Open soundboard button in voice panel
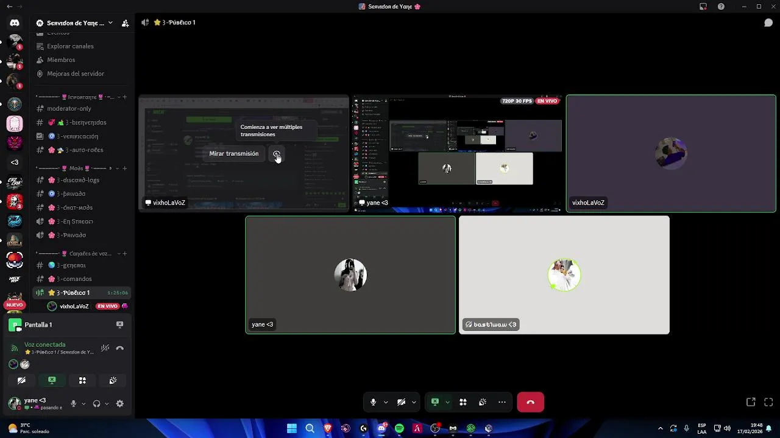 pos(113,380)
